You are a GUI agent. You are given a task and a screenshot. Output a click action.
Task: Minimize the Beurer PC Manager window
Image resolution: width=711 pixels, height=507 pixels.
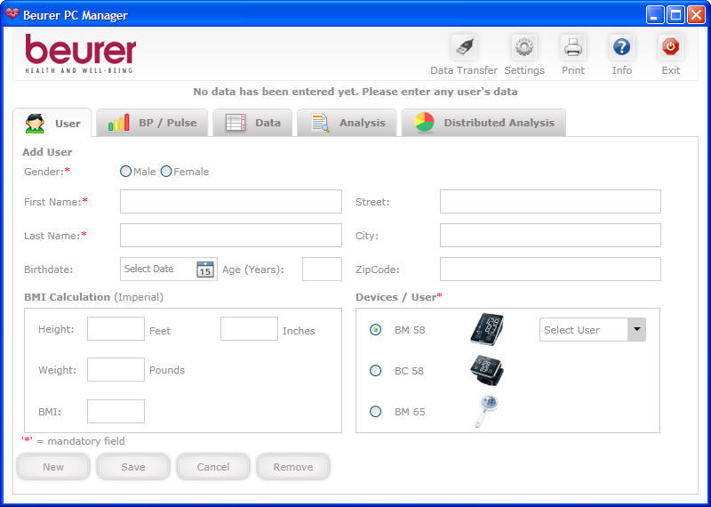pyautogui.click(x=654, y=14)
